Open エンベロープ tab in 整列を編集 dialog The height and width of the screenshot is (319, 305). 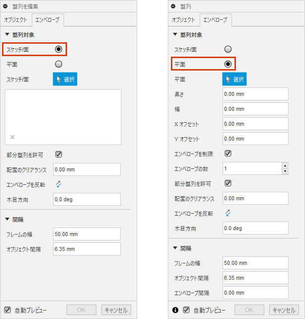tap(48, 20)
